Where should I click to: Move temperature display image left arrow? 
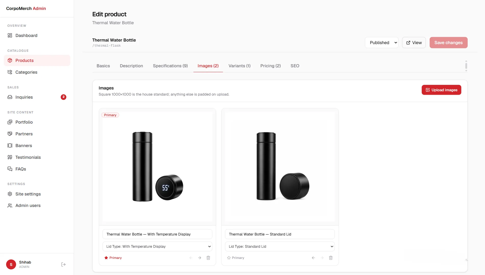click(191, 258)
